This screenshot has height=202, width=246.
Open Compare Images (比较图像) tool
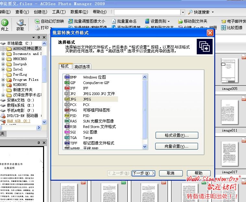(232, 28)
